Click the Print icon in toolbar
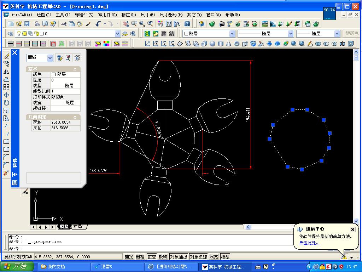Image resolution: width=362 pixels, height=272 pixels. pyautogui.click(x=37, y=24)
